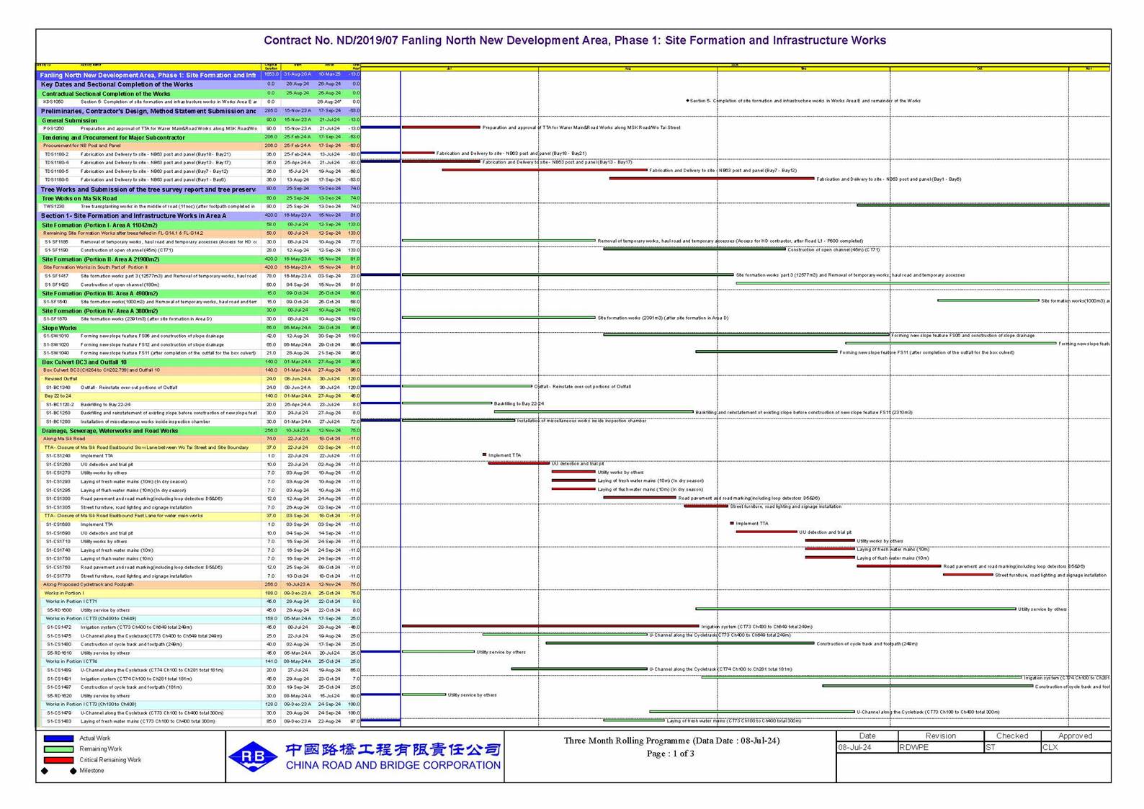Image resolution: width=1144 pixels, height=809 pixels.
Task: Select the Drainage, Sewerage, Waterworks and Road Works row
Action: (110, 431)
